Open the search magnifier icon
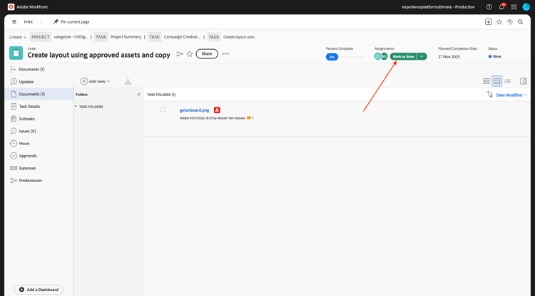 [x=520, y=22]
